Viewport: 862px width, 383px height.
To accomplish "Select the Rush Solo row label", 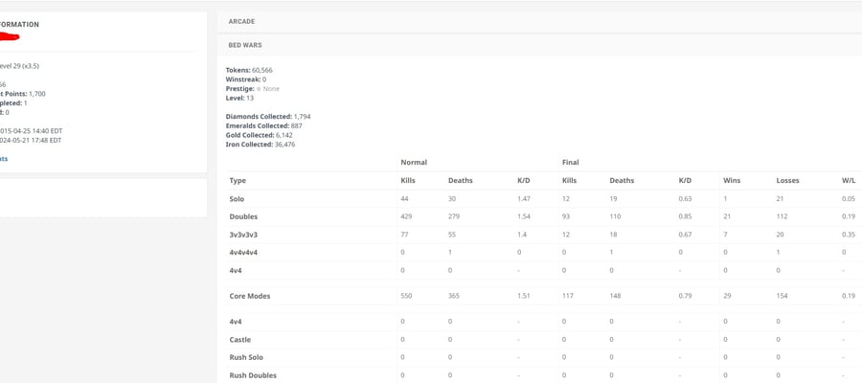I will pyautogui.click(x=246, y=357).
